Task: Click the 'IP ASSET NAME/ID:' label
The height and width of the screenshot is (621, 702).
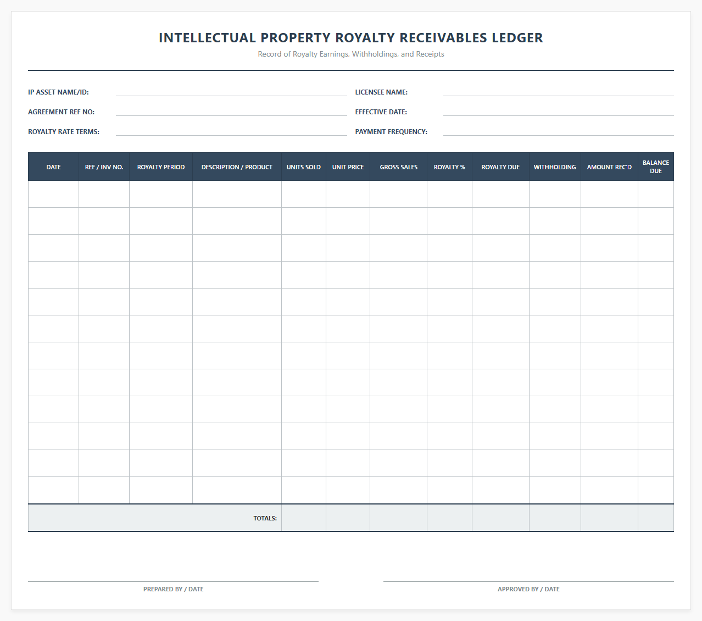Action: (x=58, y=92)
